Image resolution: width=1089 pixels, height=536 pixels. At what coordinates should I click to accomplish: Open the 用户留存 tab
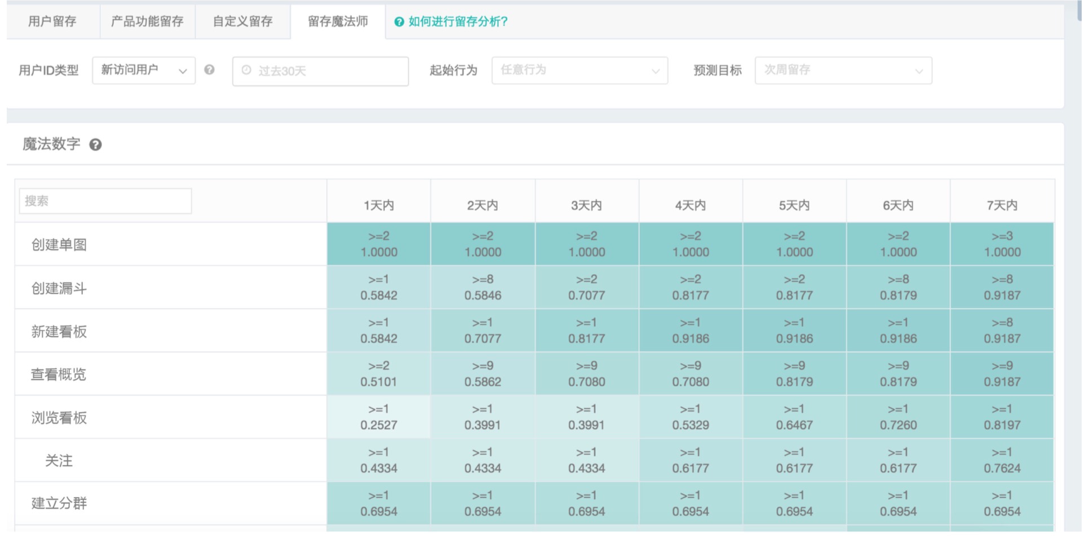52,22
